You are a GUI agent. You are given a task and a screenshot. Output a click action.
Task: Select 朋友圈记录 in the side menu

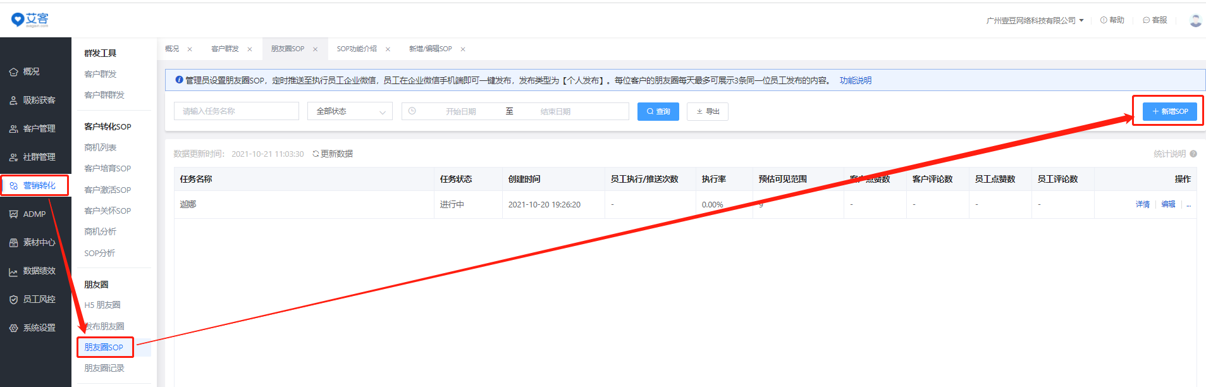(x=104, y=368)
